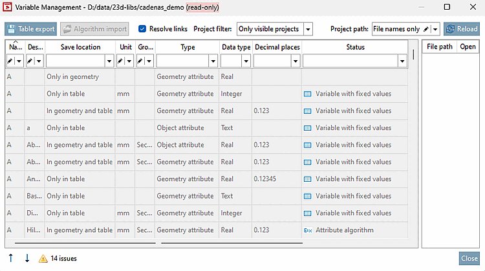Click the Group column filter pencil icon
This screenshot has width=485, height=271.
click(x=140, y=61)
